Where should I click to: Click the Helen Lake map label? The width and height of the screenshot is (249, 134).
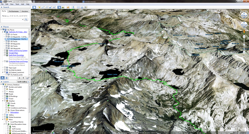[x=112, y=74]
